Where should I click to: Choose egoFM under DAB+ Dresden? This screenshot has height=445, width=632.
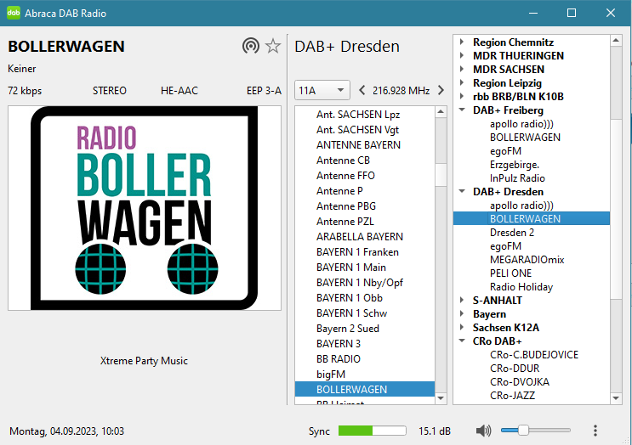coord(505,246)
